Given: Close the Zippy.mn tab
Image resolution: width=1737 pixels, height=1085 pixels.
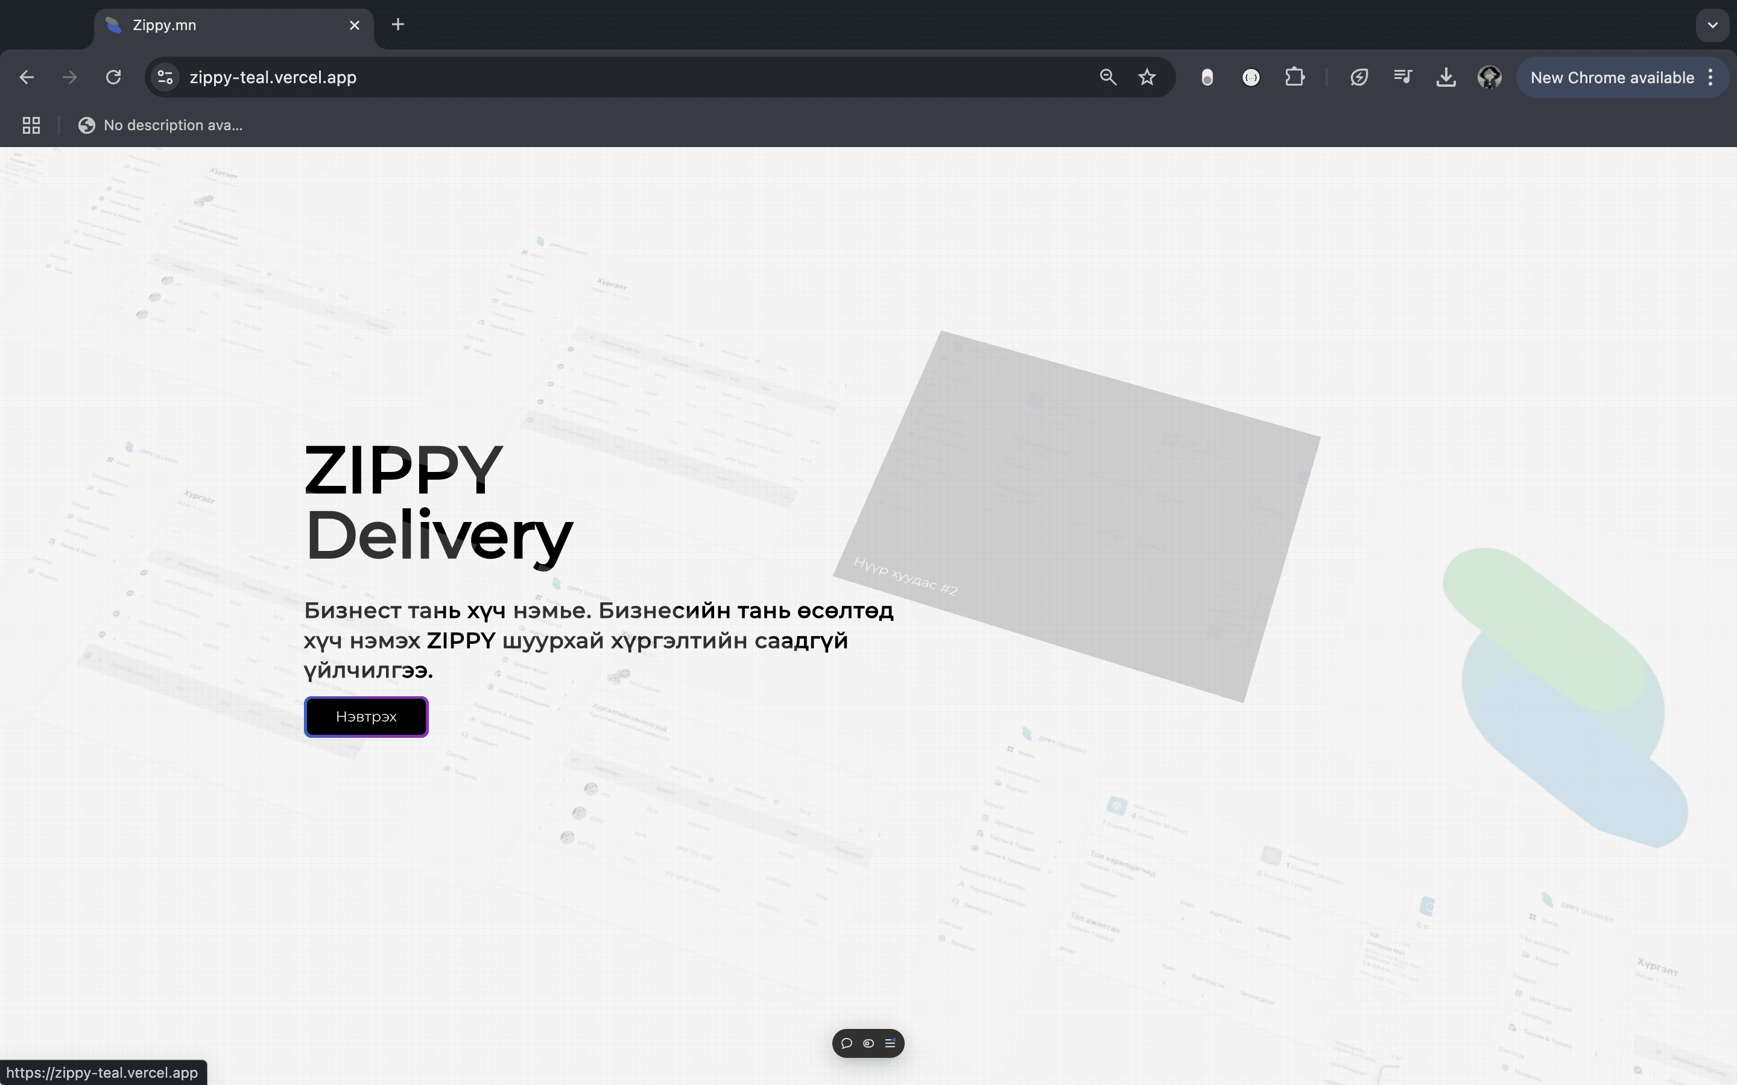Looking at the screenshot, I should 355,25.
